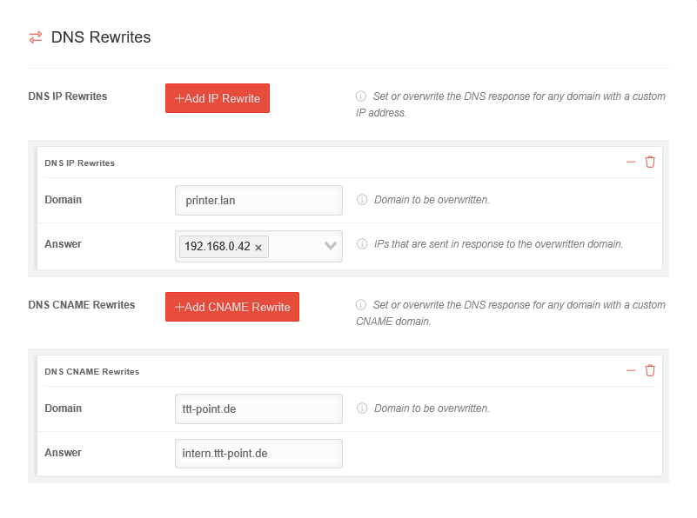This screenshot has height=518, width=697.
Task: Click info icon beside printer.lan domain hint
Action: point(362,200)
